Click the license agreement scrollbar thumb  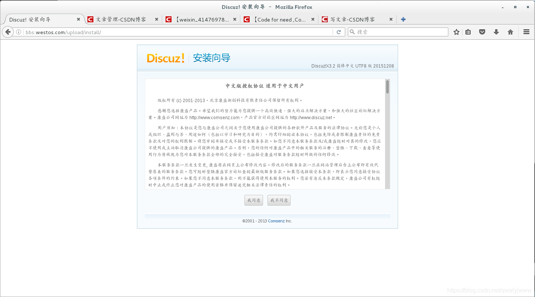pos(387,87)
